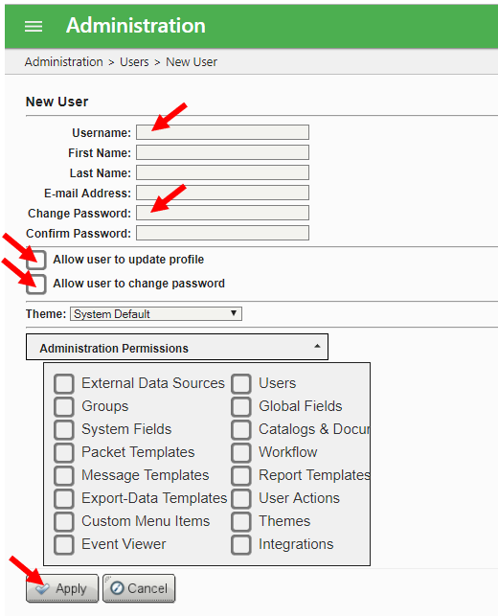Go to Administration breadcrumb link
This screenshot has height=616, width=498.
tap(63, 62)
